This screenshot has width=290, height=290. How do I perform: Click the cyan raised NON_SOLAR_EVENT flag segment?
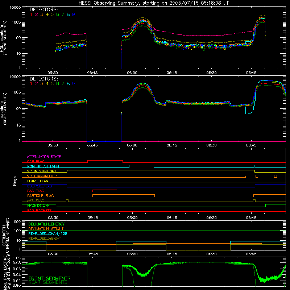point(141,165)
